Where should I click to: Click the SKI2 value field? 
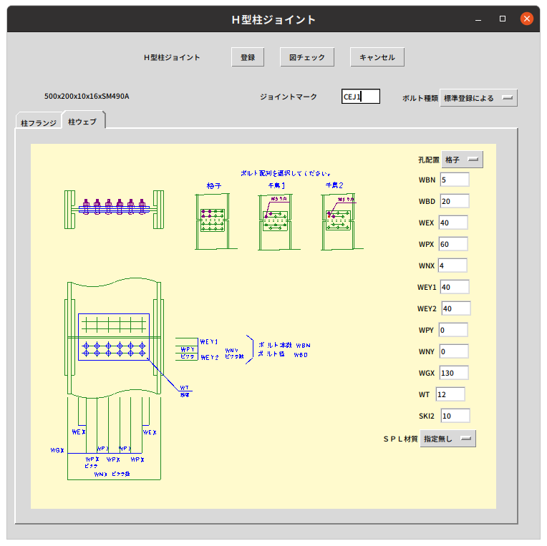pyautogui.click(x=455, y=416)
